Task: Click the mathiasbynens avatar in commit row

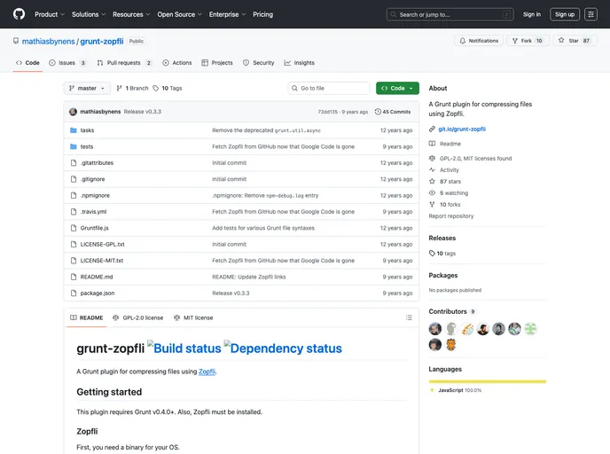Action: pyautogui.click(x=73, y=112)
